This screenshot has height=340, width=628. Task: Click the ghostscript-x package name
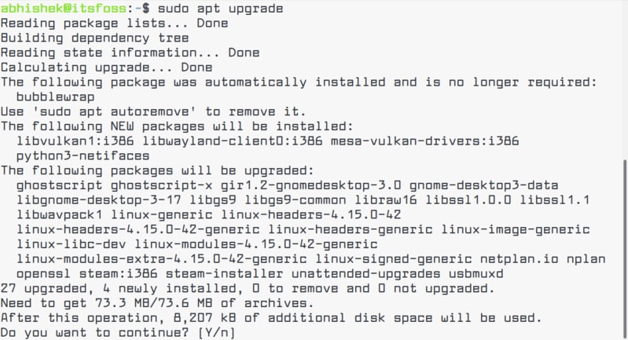pos(161,185)
